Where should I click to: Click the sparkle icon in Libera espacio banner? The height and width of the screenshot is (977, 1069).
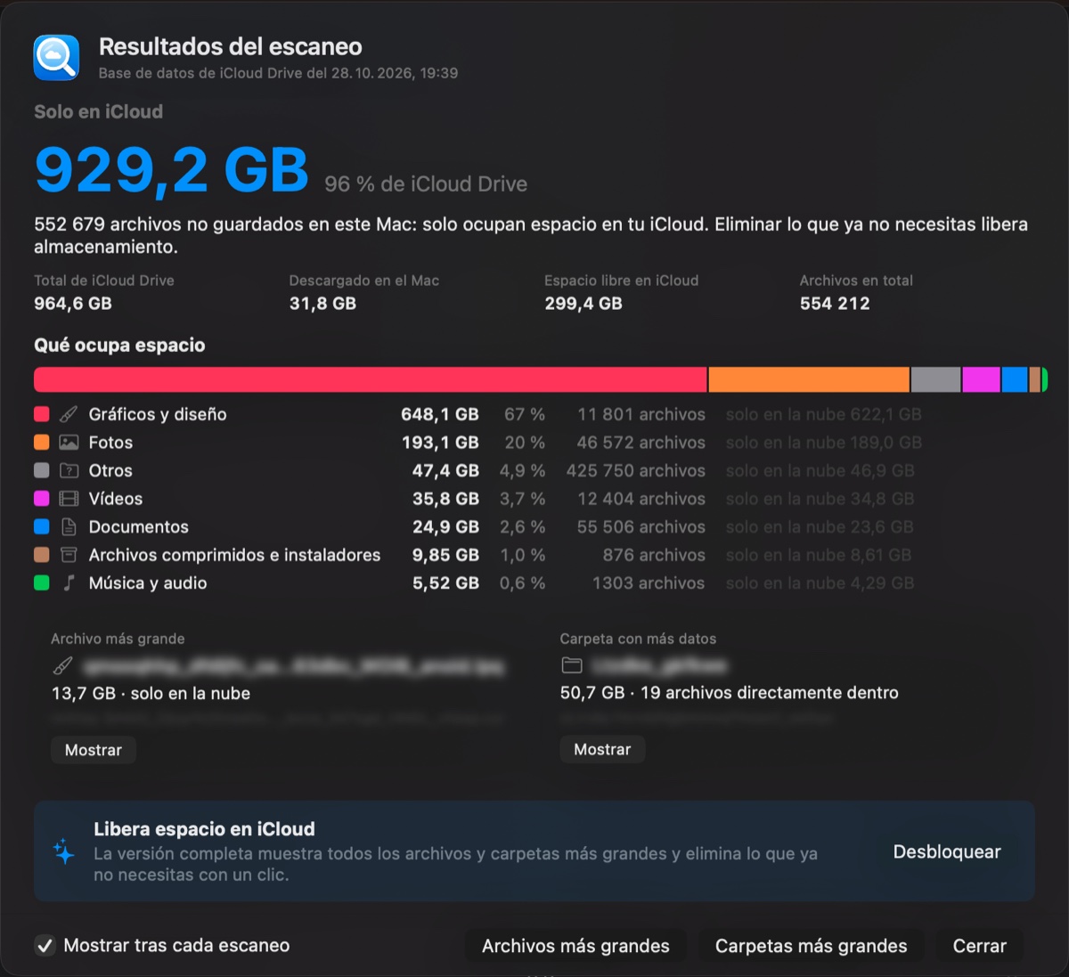[64, 851]
